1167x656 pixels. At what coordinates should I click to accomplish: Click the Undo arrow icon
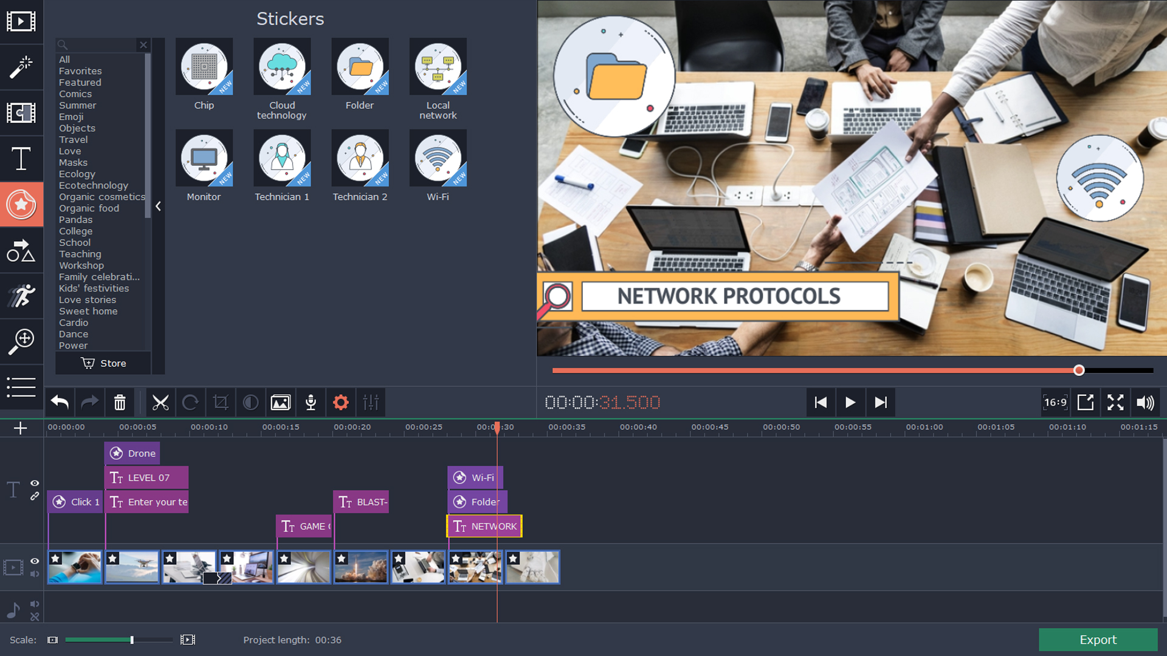point(59,402)
